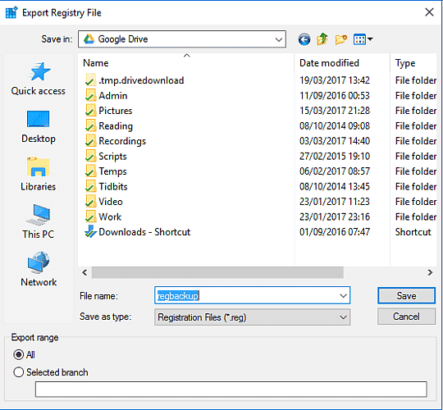The width and height of the screenshot is (443, 410).
Task: Select This PC location
Action: 38,222
